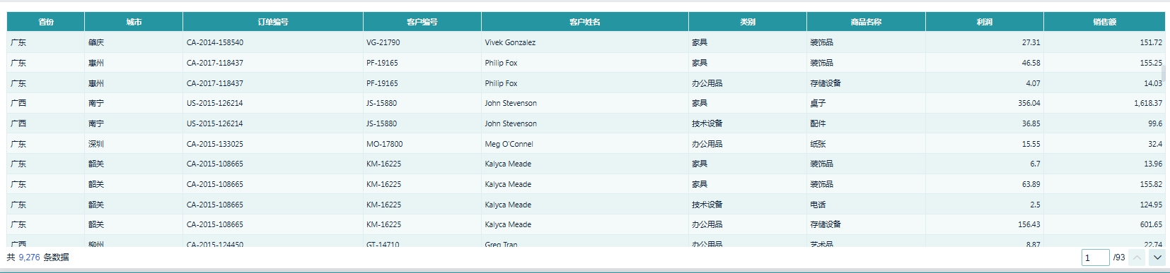1170x273 pixels.
Task: Click the 销售额 column header
Action: coord(1104,22)
